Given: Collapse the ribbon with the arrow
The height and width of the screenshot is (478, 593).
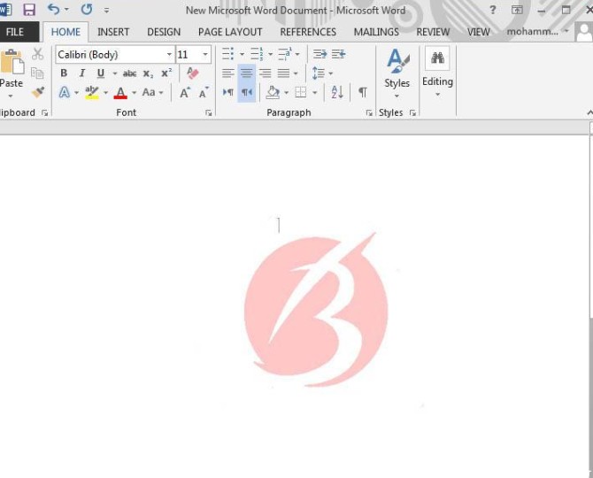Looking at the screenshot, I should pos(589,112).
